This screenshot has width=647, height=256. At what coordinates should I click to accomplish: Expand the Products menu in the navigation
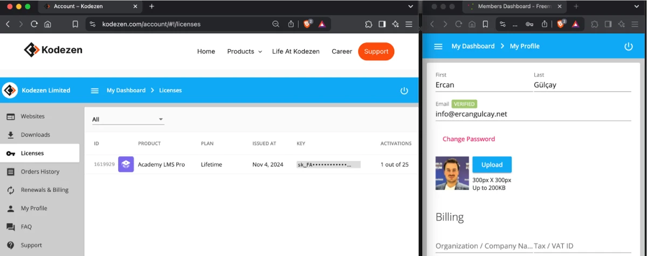[244, 52]
